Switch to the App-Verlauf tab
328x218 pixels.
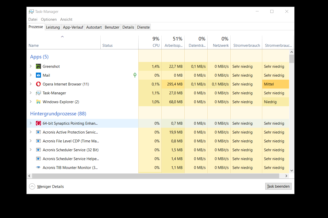[x=73, y=27]
